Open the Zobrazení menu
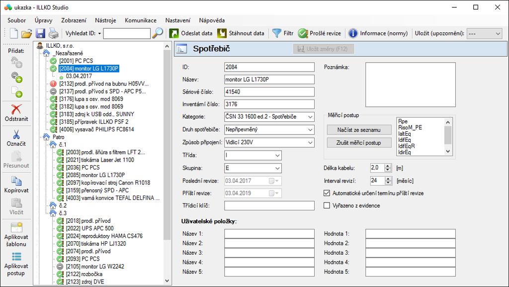 (x=74, y=20)
